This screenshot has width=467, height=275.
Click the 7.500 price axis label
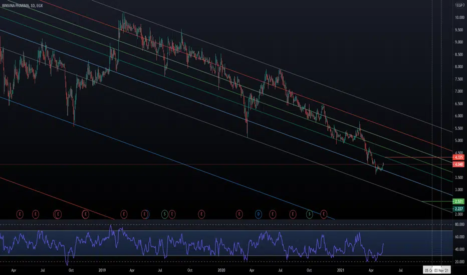tap(459, 79)
